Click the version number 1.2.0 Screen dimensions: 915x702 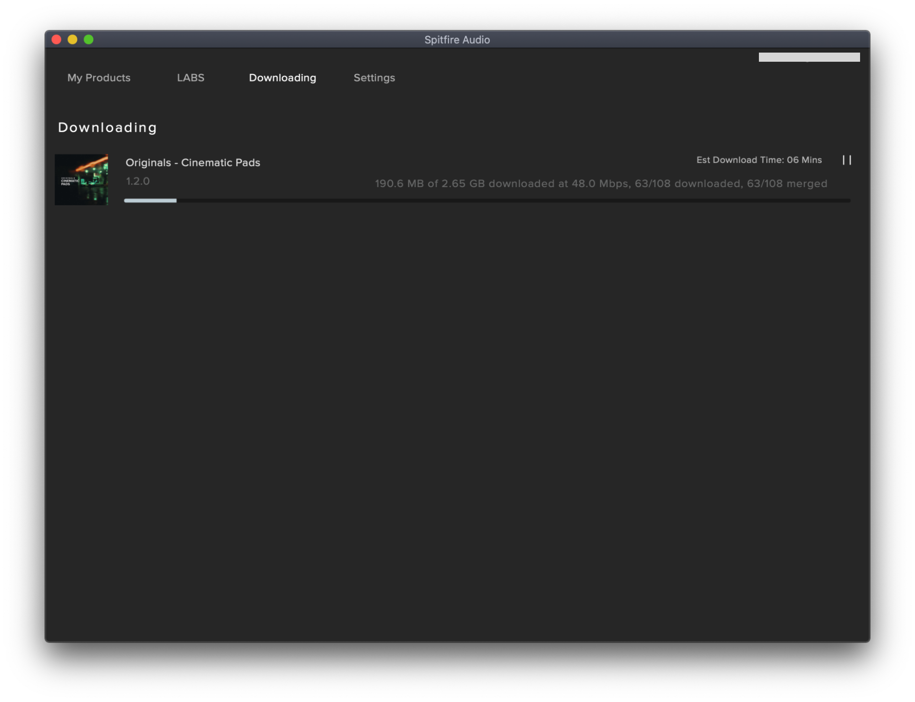tap(138, 181)
